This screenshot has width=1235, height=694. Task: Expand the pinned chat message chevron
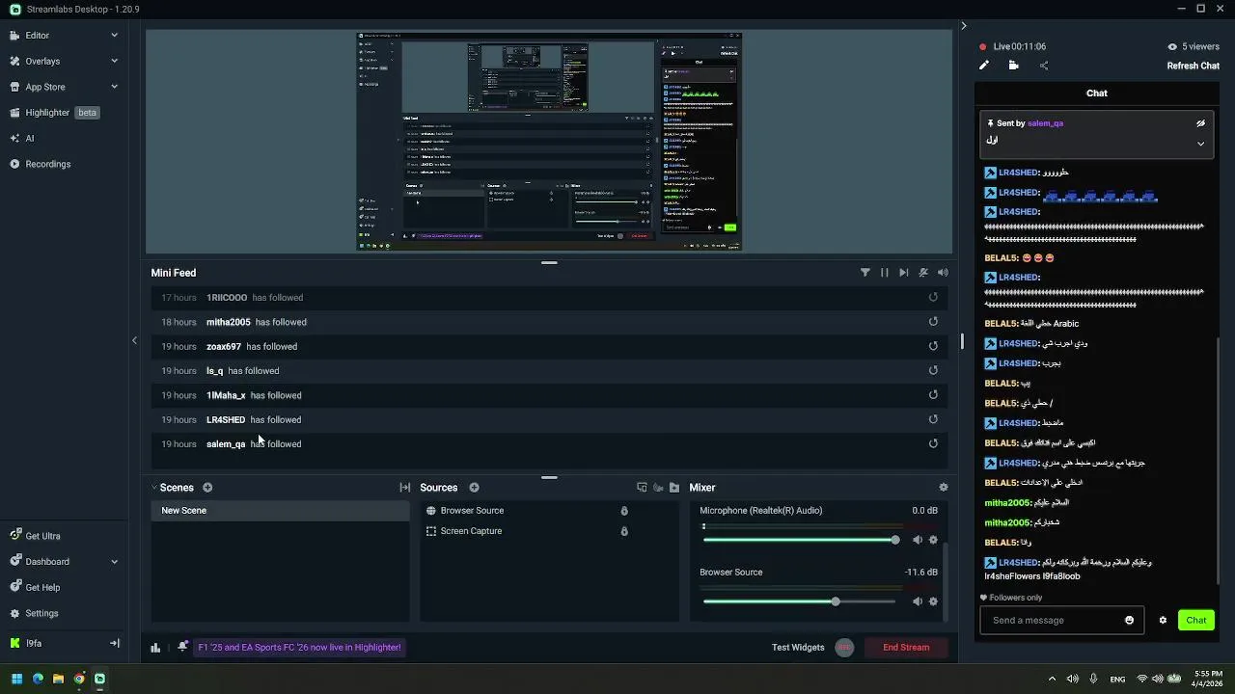pos(1200,144)
